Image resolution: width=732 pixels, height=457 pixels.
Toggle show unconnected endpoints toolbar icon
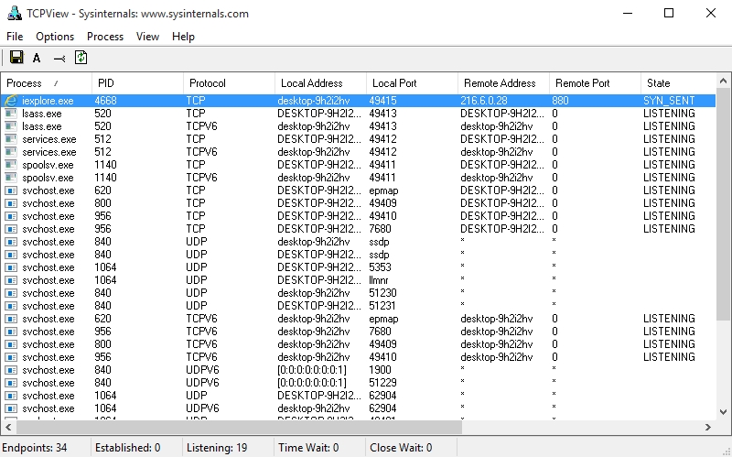coord(59,58)
